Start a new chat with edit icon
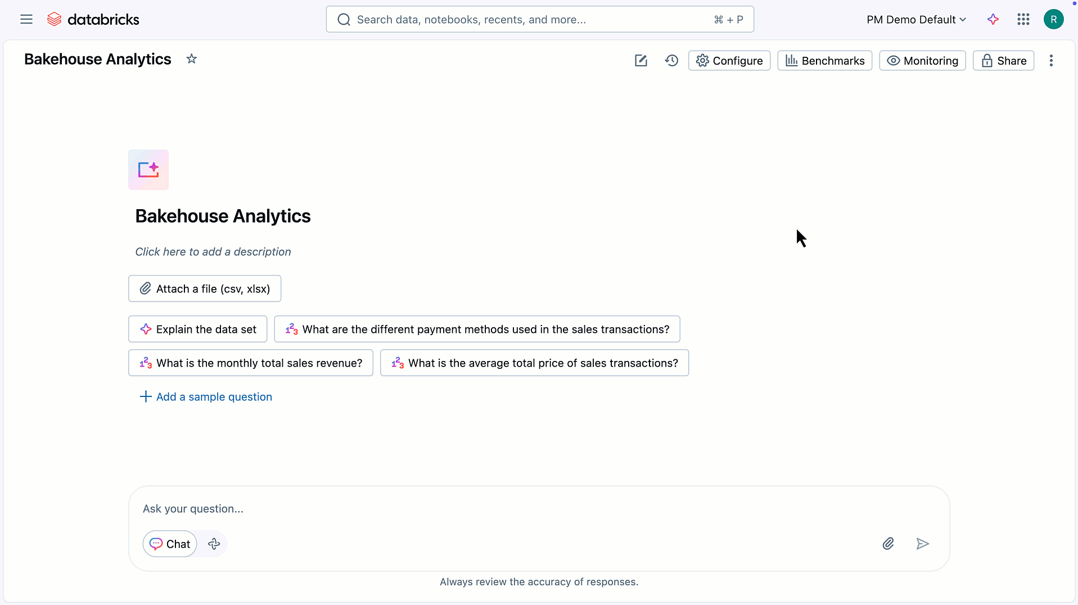 coord(641,61)
